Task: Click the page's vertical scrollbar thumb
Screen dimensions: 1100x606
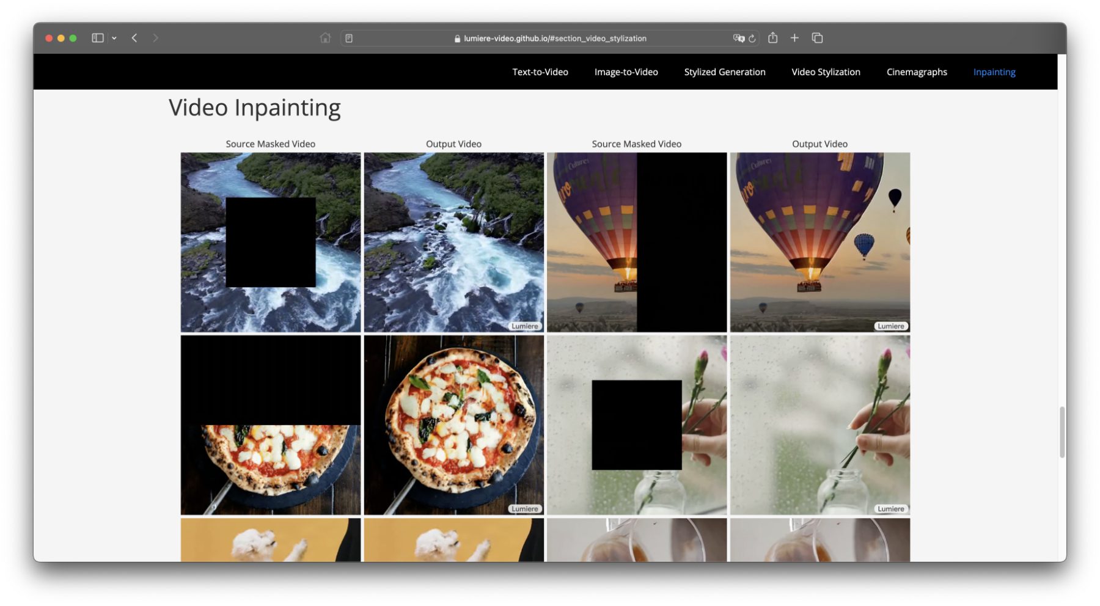Action: pos(1062,431)
